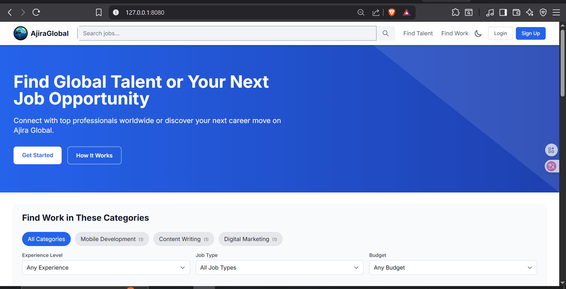Open the Brave wallet icon
The image size is (566, 289).
click(x=516, y=12)
